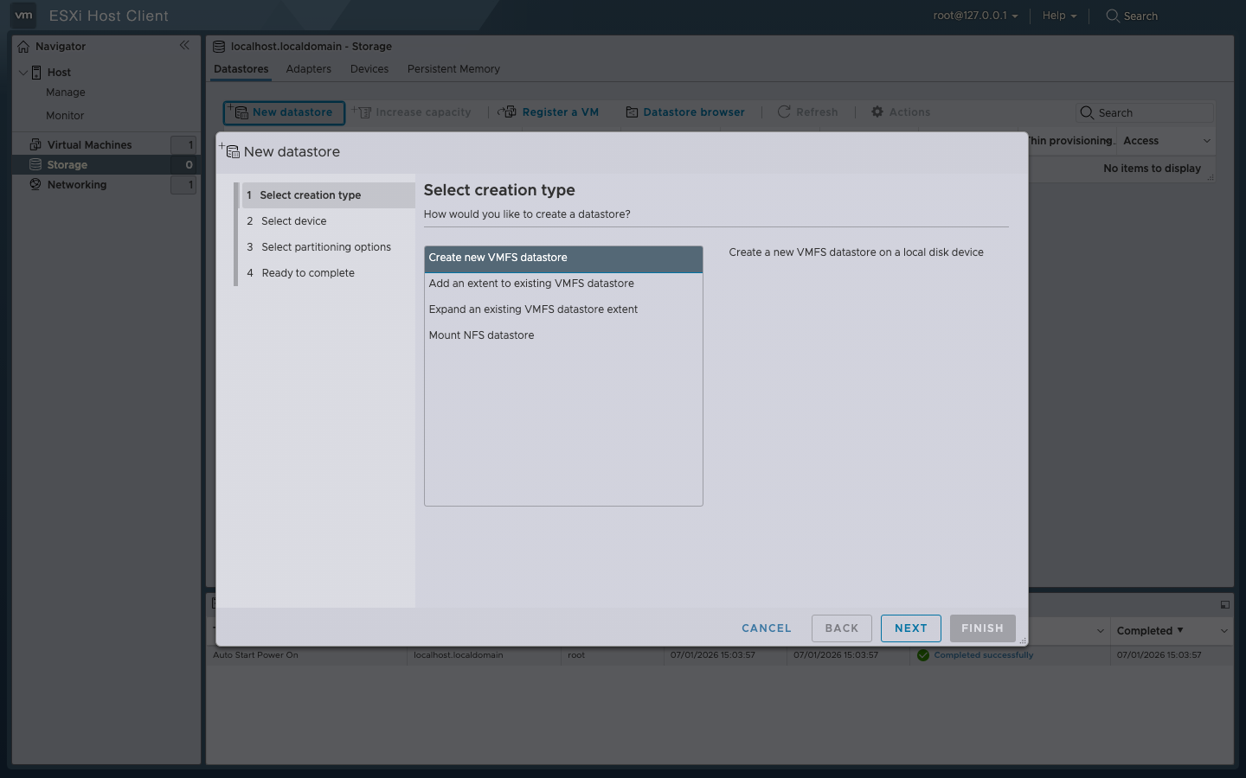This screenshot has width=1246, height=778.
Task: Click the Storage icon in the navigator
Action: click(35, 164)
